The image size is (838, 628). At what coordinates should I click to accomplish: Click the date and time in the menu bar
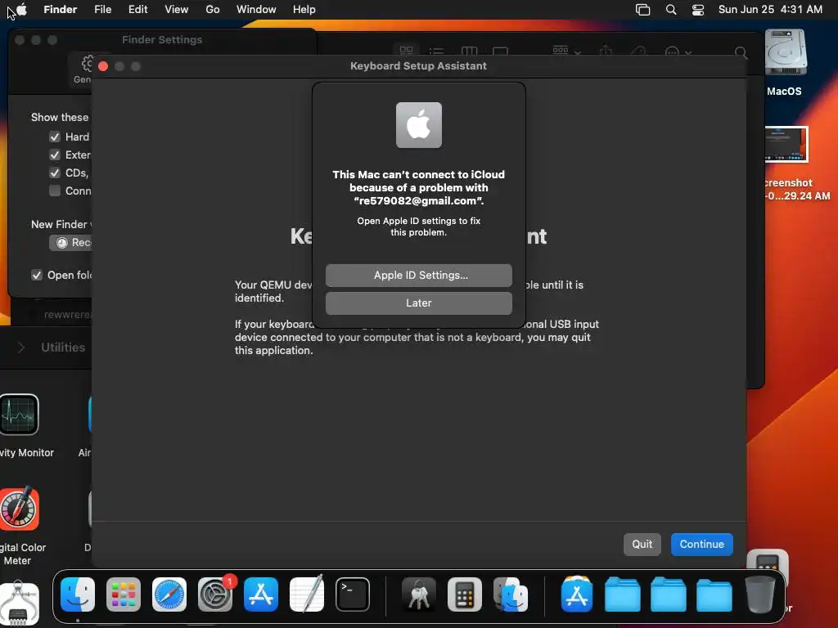(770, 9)
